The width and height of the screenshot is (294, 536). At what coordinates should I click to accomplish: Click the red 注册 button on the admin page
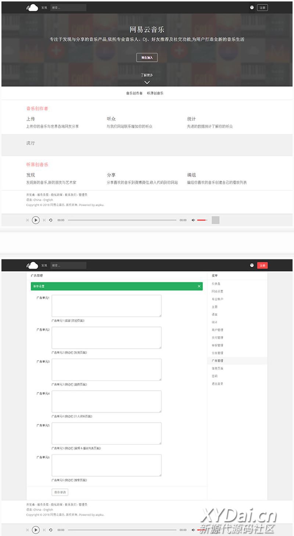pos(262,265)
